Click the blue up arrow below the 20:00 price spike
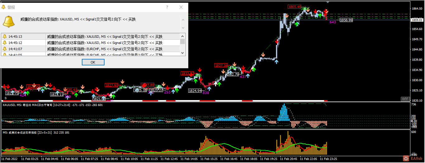Screen dimensions: 425x163 coord(276,62)
